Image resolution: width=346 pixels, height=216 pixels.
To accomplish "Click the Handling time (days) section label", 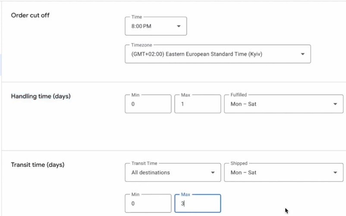I will click(x=41, y=96).
